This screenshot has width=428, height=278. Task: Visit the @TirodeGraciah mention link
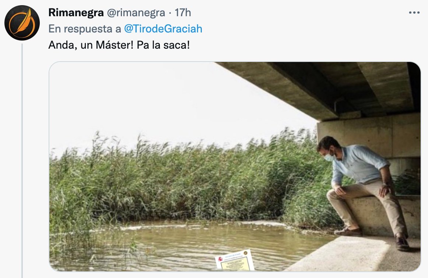point(163,29)
